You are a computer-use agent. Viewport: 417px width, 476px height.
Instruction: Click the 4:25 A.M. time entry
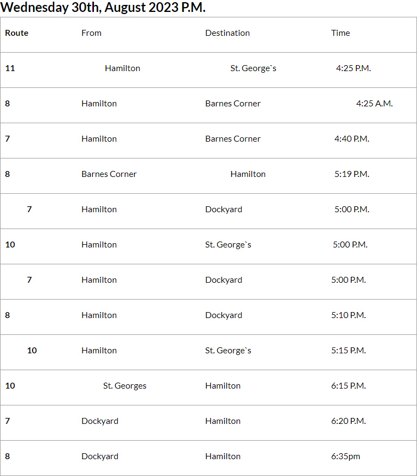click(374, 104)
